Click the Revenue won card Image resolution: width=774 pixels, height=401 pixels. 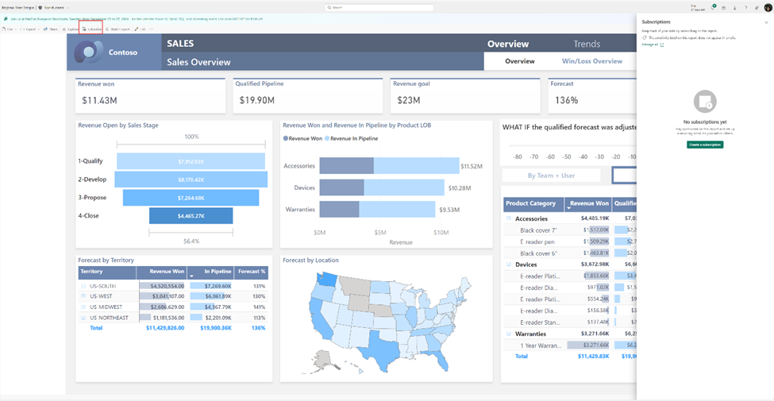pos(150,95)
